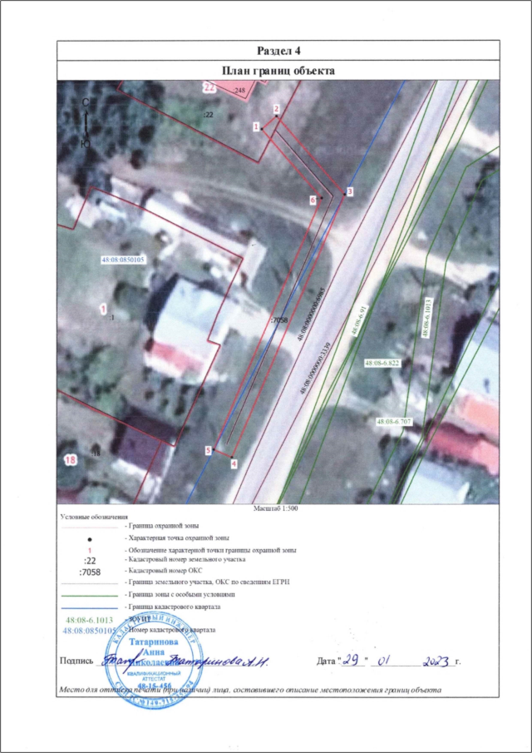
Task: Click the blue cadastral quarter legend line
Action: 89,607
